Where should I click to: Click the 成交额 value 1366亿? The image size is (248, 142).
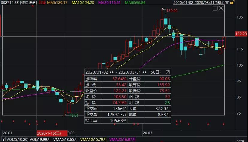pyautogui.click(x=120, y=109)
